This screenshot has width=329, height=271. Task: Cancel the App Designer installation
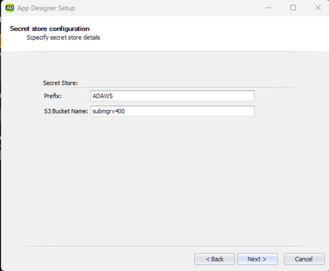point(304,259)
